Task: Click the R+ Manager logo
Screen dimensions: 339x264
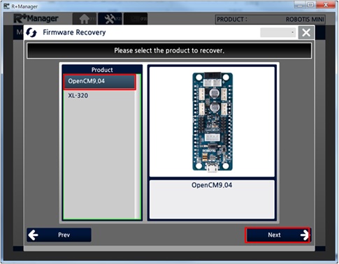Action: [36, 19]
